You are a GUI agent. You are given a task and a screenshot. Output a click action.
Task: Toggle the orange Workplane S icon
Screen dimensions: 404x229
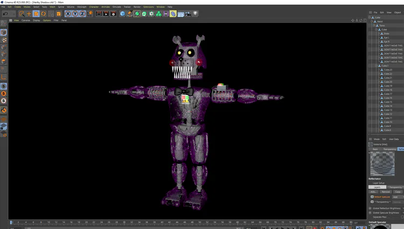click(x=4, y=94)
